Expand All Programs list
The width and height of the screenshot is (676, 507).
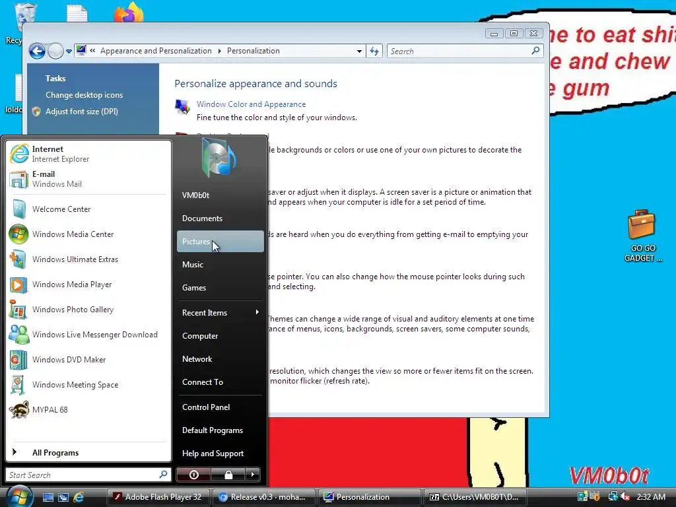coord(88,452)
